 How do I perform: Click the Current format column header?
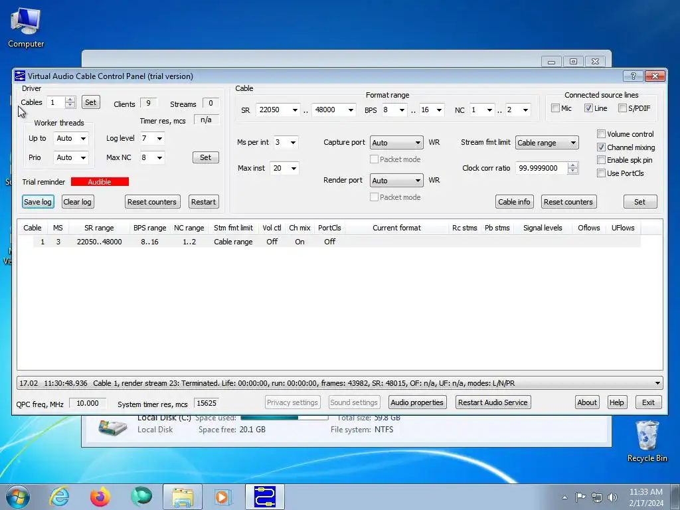pos(396,228)
